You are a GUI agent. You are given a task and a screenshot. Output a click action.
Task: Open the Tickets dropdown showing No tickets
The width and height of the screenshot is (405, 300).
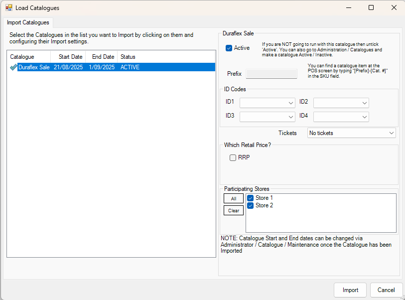(351, 133)
